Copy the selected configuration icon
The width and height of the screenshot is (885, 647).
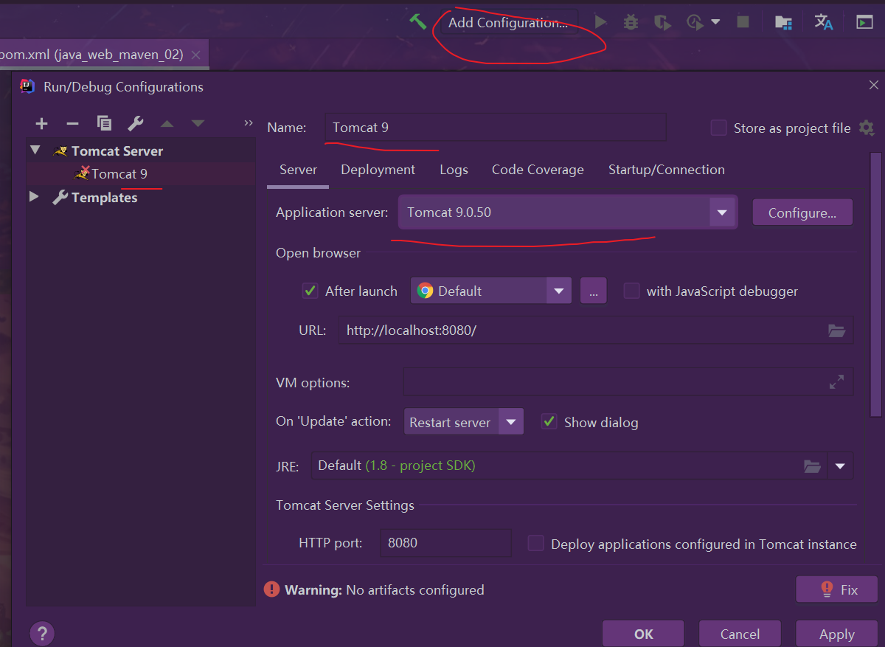coord(104,123)
